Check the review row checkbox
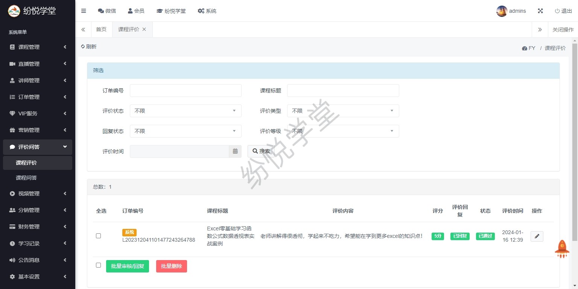The width and height of the screenshot is (578, 289). (99, 236)
